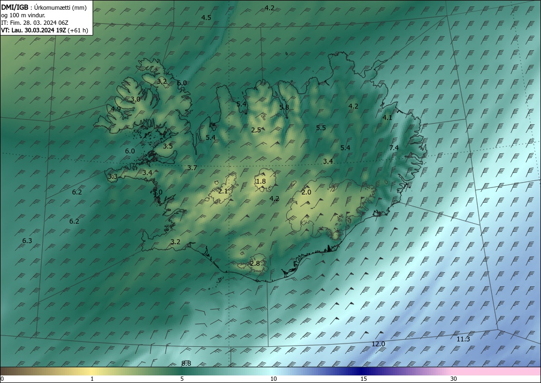Select the subtitle 'og 100 m vindur.'

click(x=23, y=15)
